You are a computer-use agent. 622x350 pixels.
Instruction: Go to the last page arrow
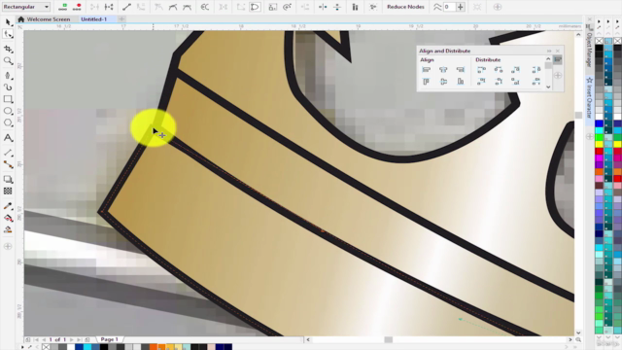[x=80, y=339]
